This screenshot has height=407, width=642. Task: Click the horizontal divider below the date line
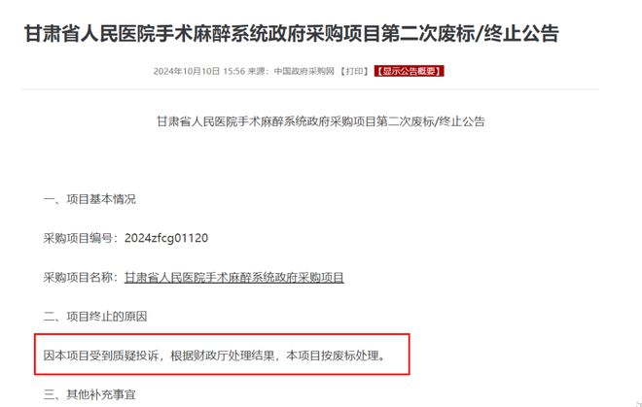coord(309,88)
